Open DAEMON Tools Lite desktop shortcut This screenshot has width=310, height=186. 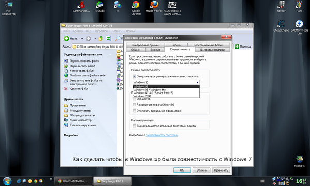[299, 27]
